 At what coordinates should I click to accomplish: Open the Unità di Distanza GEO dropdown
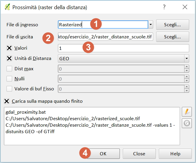[187, 58]
